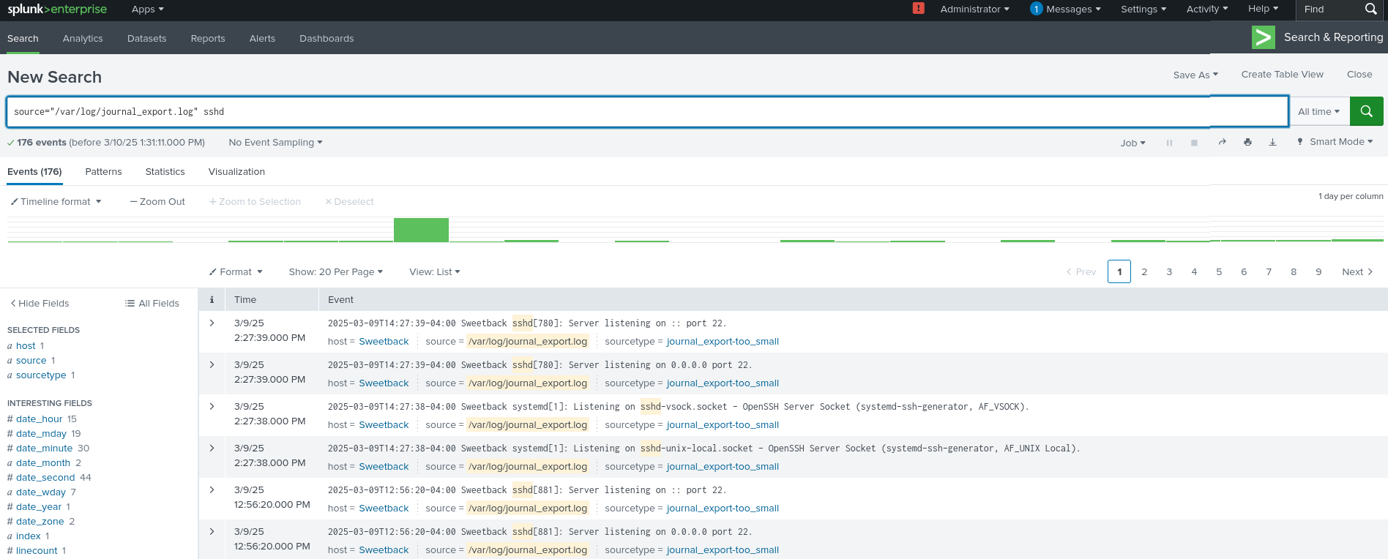The height and width of the screenshot is (559, 1388).
Task: Open the Apps menu
Action: click(x=148, y=9)
